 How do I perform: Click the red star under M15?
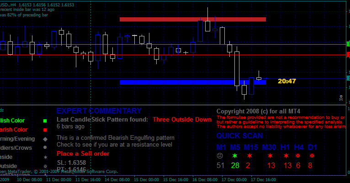[249, 156]
